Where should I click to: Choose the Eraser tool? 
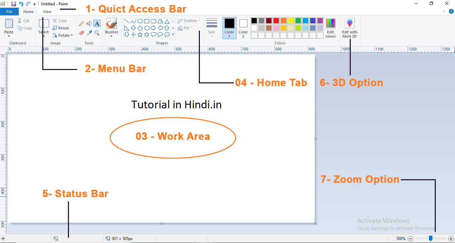[x=81, y=33]
